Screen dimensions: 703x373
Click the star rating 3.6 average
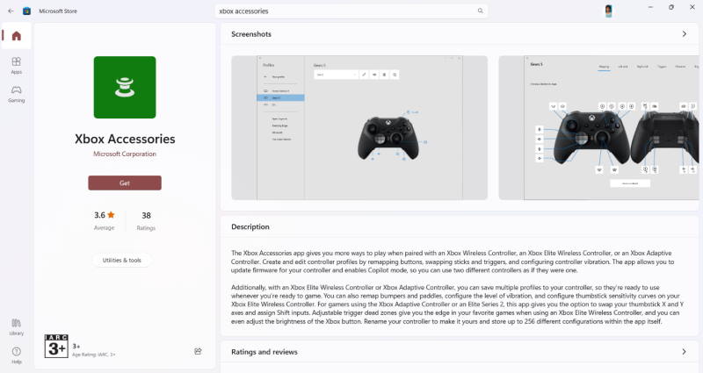tap(104, 215)
